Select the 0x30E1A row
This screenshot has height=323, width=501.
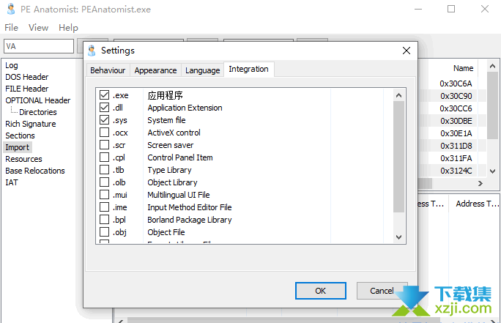pos(456,133)
